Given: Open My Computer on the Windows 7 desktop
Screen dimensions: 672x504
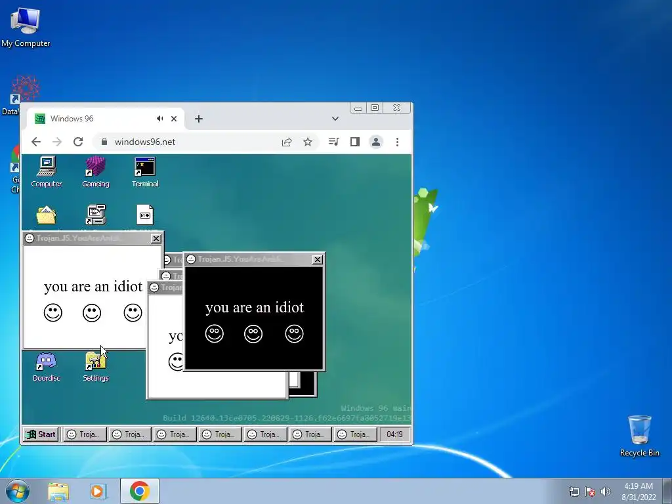Looking at the screenshot, I should point(26,26).
